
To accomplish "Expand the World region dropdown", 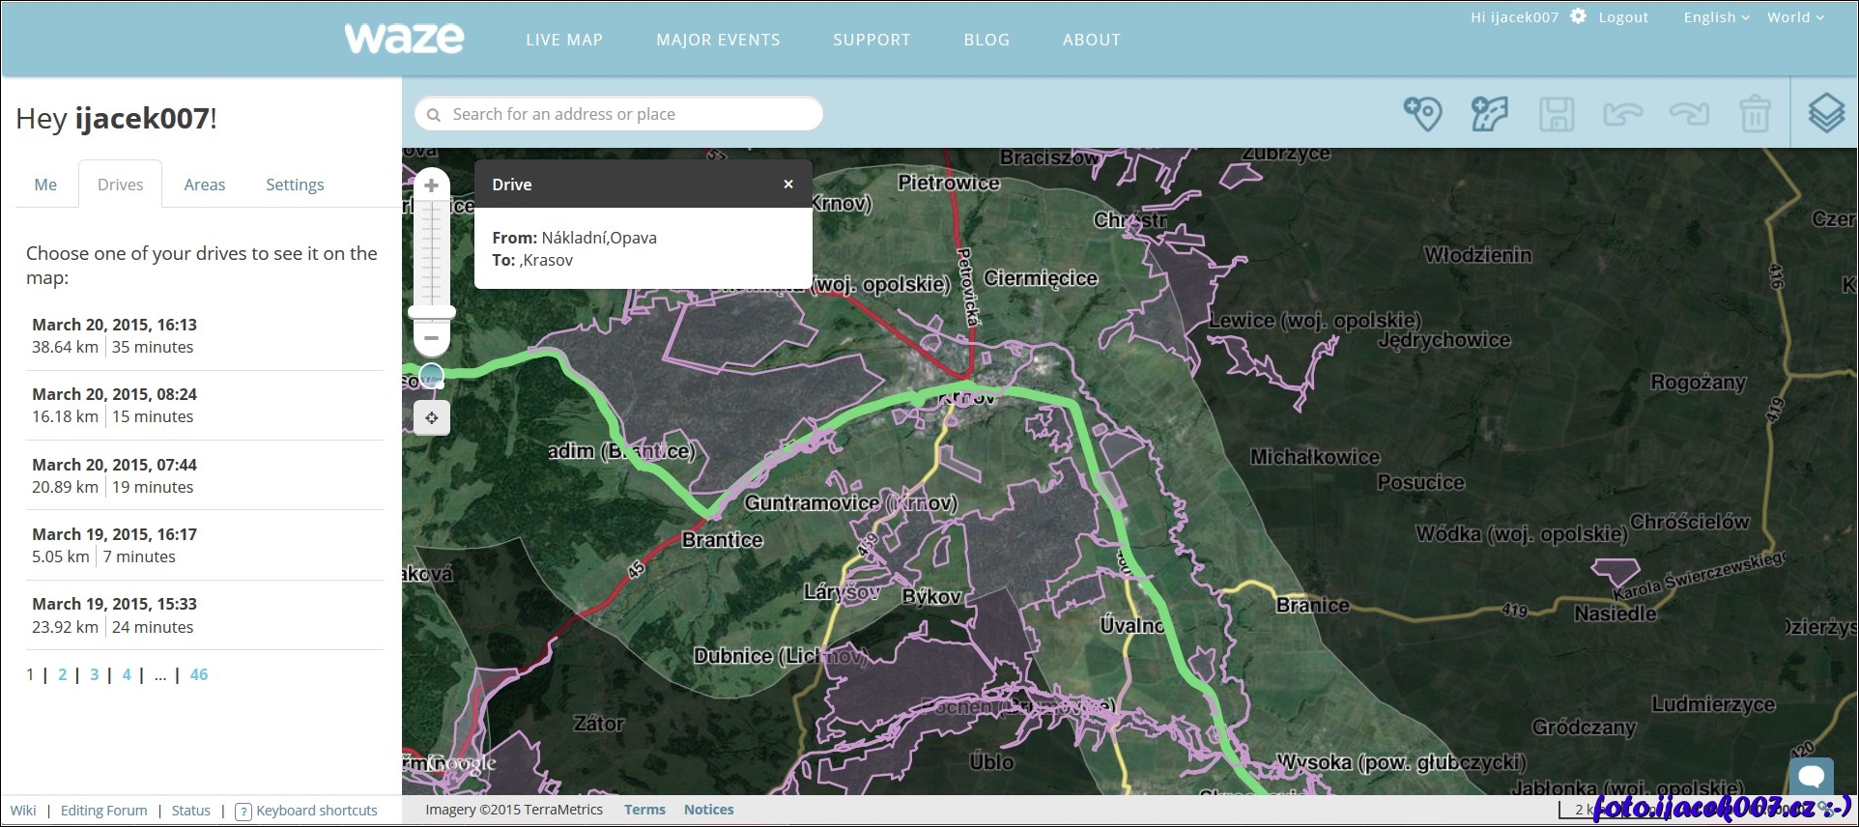I will 1795,17.
